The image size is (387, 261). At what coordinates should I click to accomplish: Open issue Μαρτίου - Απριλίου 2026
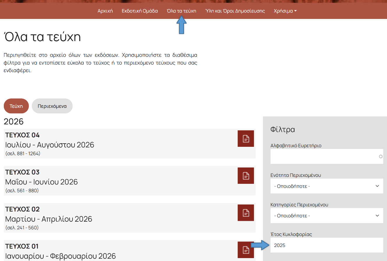[x=49, y=219]
